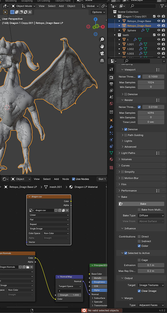
Task: Enable the Direct contribution checkbox
Action: (x=139, y=237)
